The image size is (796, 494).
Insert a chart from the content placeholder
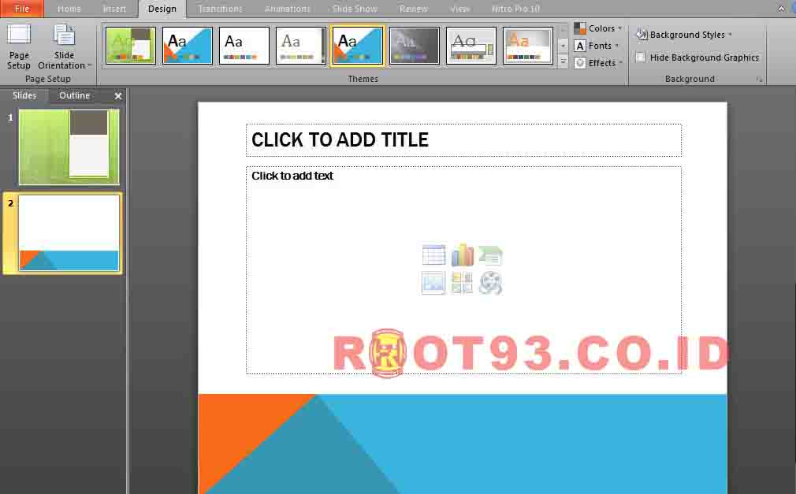463,254
